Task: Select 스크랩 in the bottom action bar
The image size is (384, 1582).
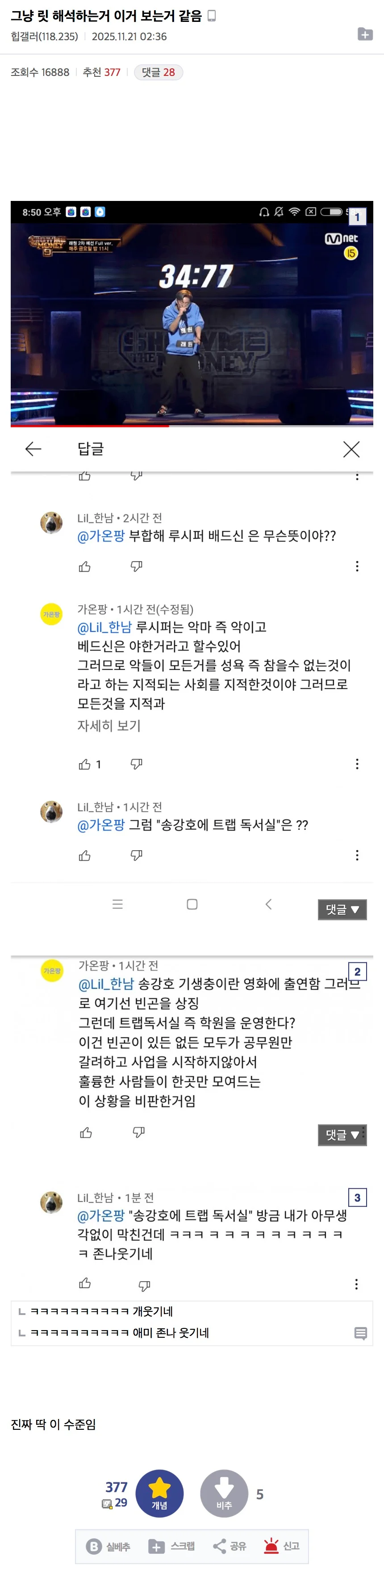Action: point(172,1546)
